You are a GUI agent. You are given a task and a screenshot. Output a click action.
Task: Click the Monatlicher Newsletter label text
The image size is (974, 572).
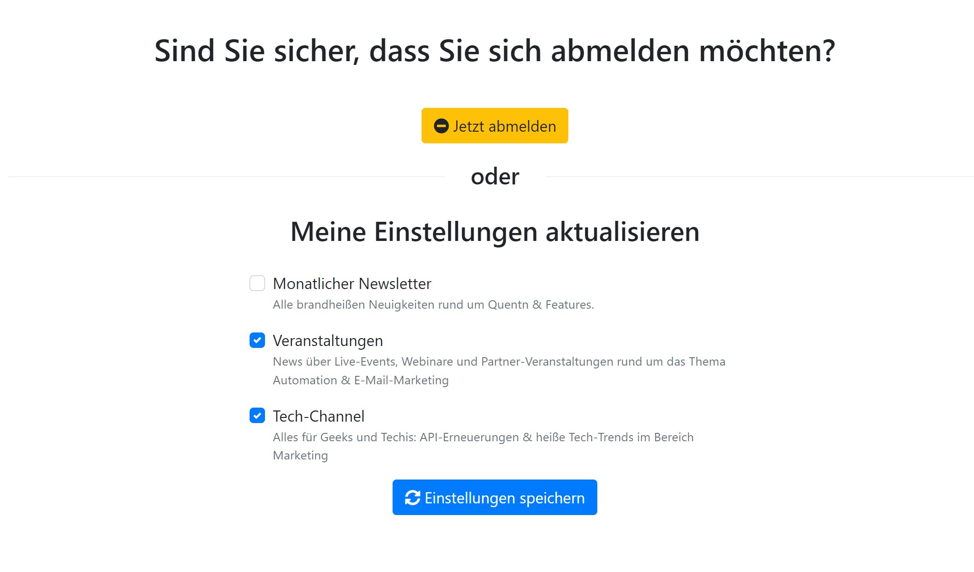352,283
